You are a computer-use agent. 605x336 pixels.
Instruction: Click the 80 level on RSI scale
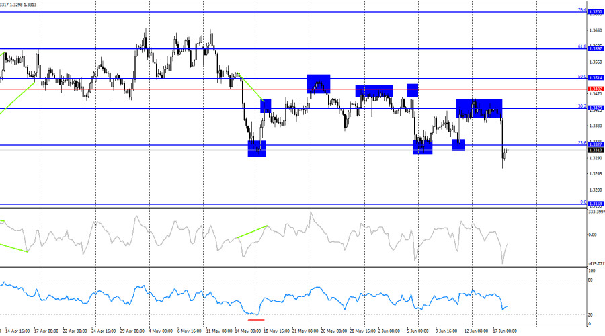(x=590, y=280)
